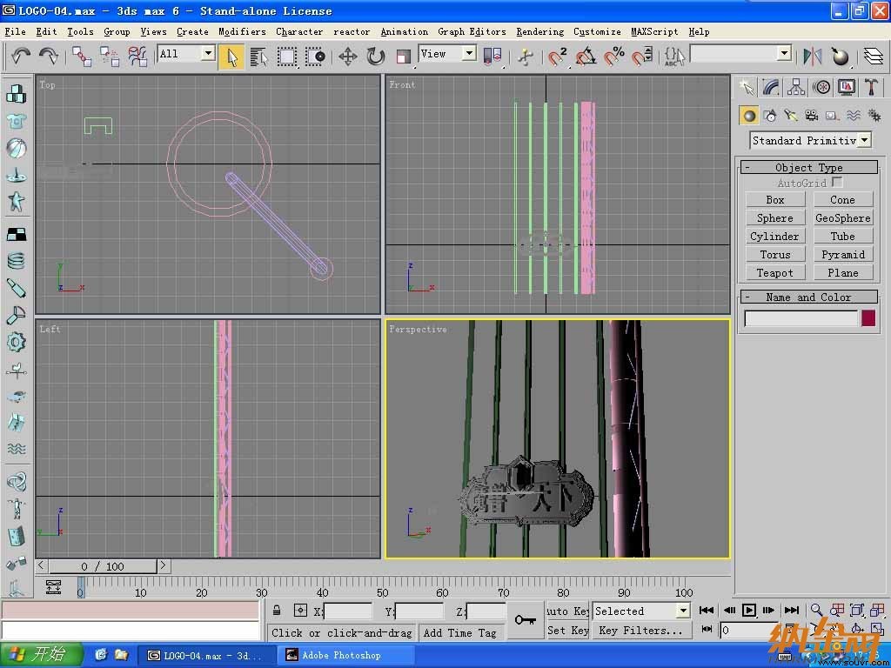Open the Standard Primitives dropdown
Viewport: 891px width, 668px height.
tap(810, 140)
